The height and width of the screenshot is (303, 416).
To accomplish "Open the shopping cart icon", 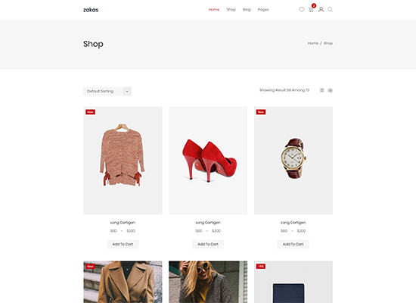I will pyautogui.click(x=311, y=10).
